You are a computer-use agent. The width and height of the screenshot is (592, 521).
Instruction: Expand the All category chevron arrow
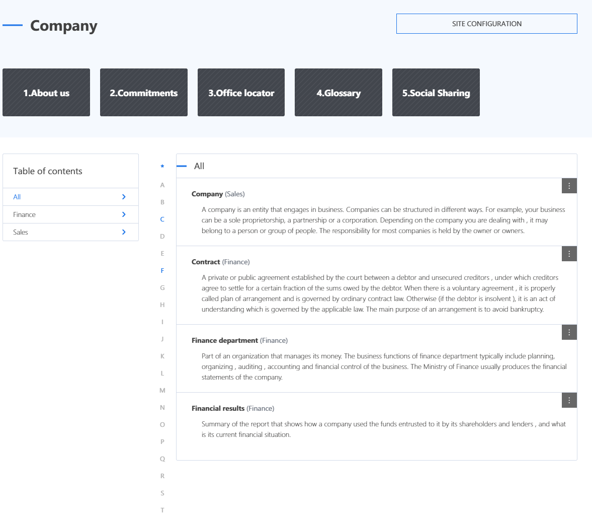tap(124, 197)
